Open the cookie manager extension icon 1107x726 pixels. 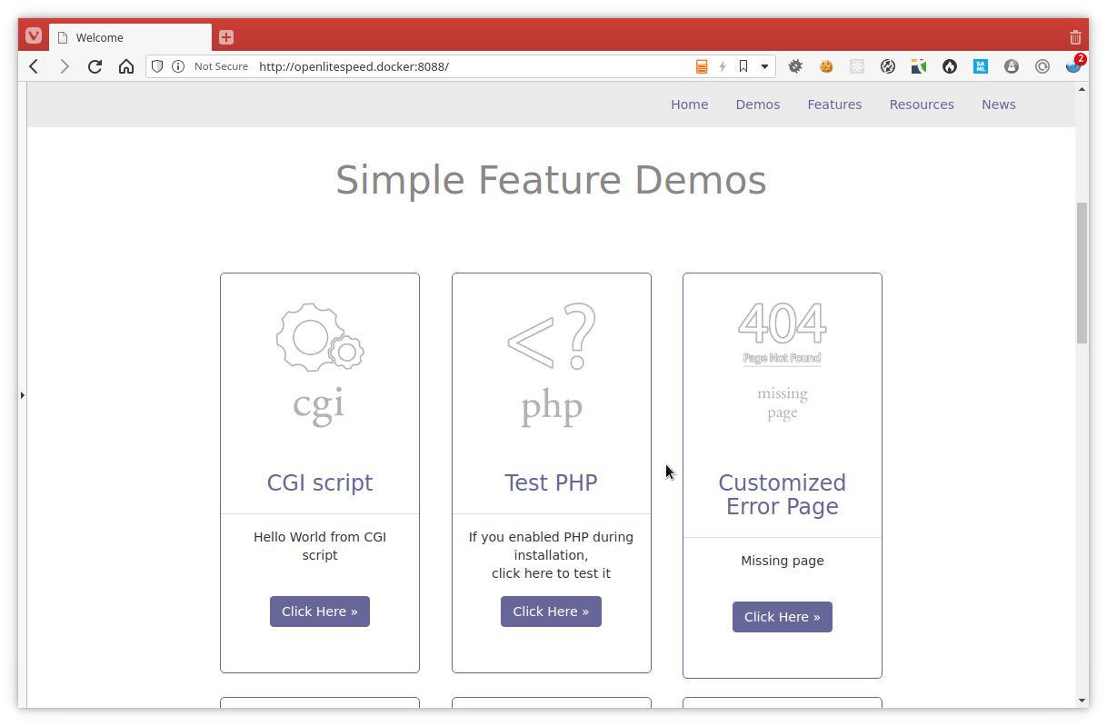tap(824, 65)
